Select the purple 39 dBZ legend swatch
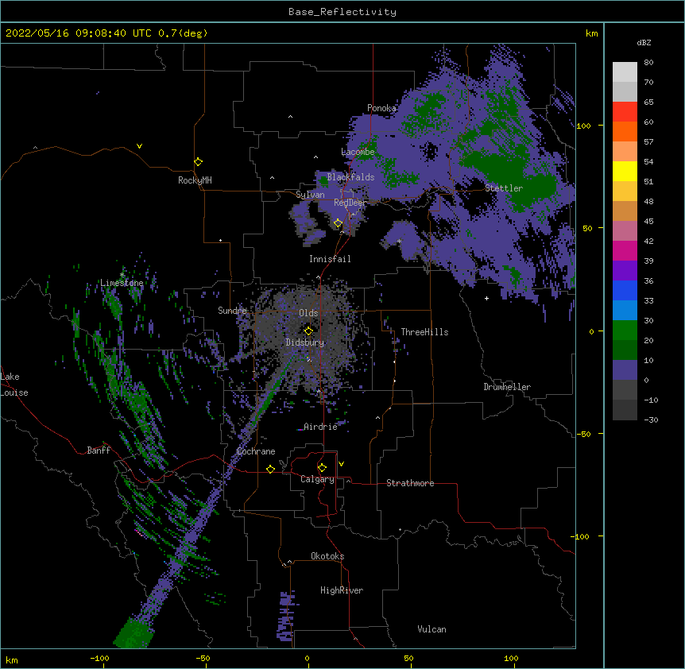This screenshot has width=685, height=669. tap(625, 271)
